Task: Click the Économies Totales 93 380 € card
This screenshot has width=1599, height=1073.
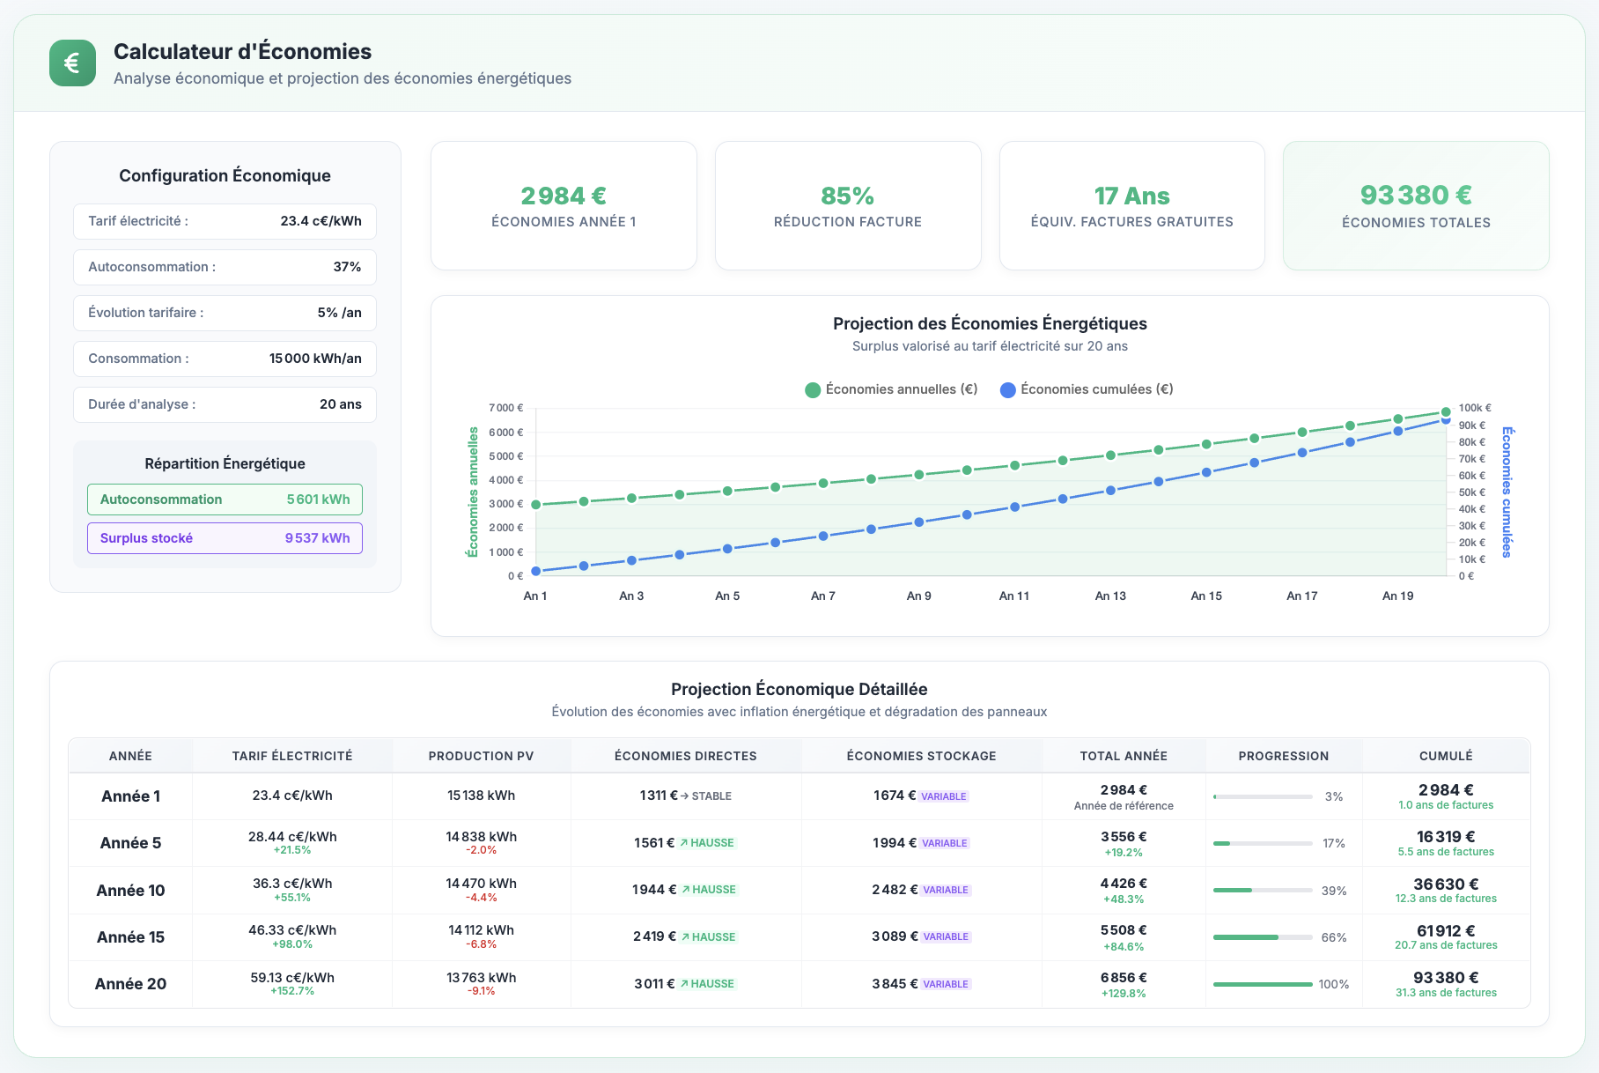Action: 1415,206
